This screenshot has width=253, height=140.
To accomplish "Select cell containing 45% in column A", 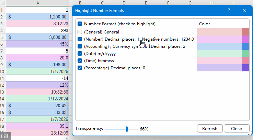I will (x=37, y=44).
